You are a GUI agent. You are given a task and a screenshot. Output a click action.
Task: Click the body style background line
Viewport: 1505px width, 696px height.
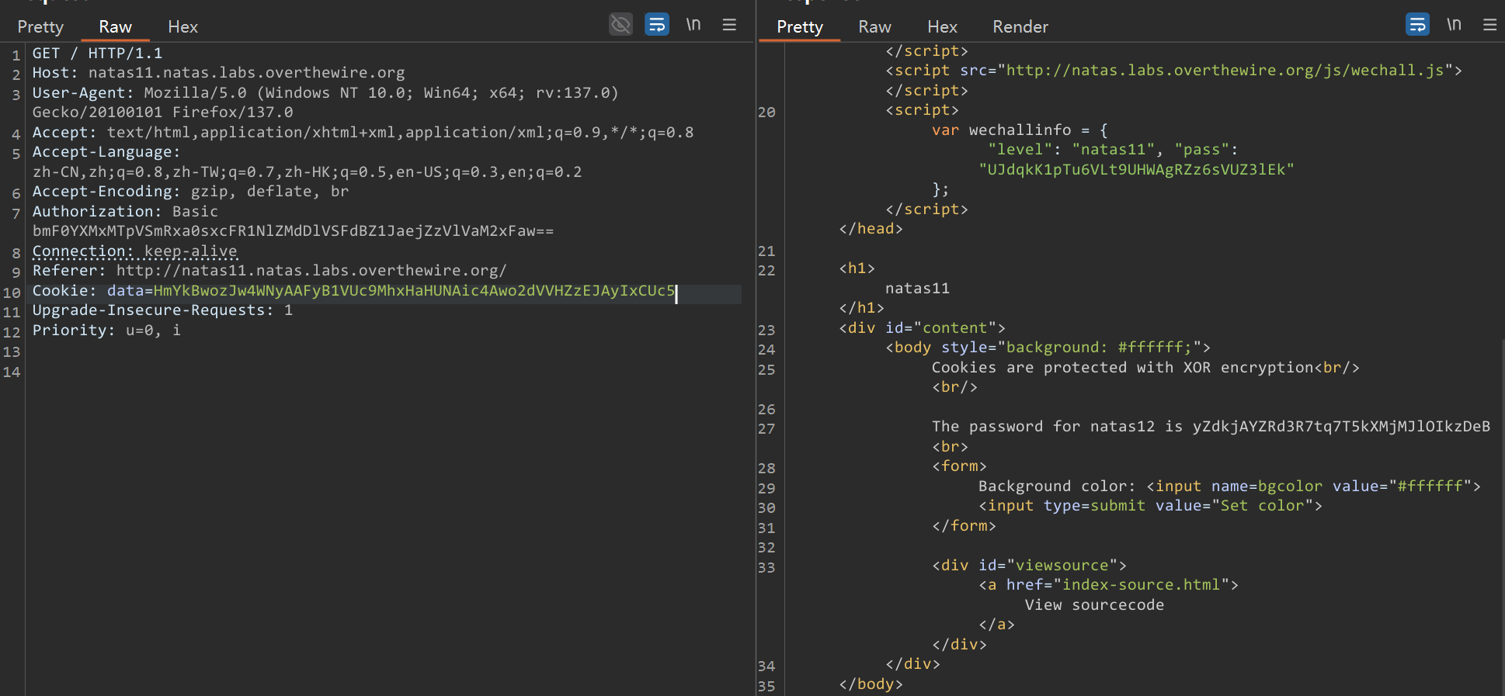point(1048,348)
